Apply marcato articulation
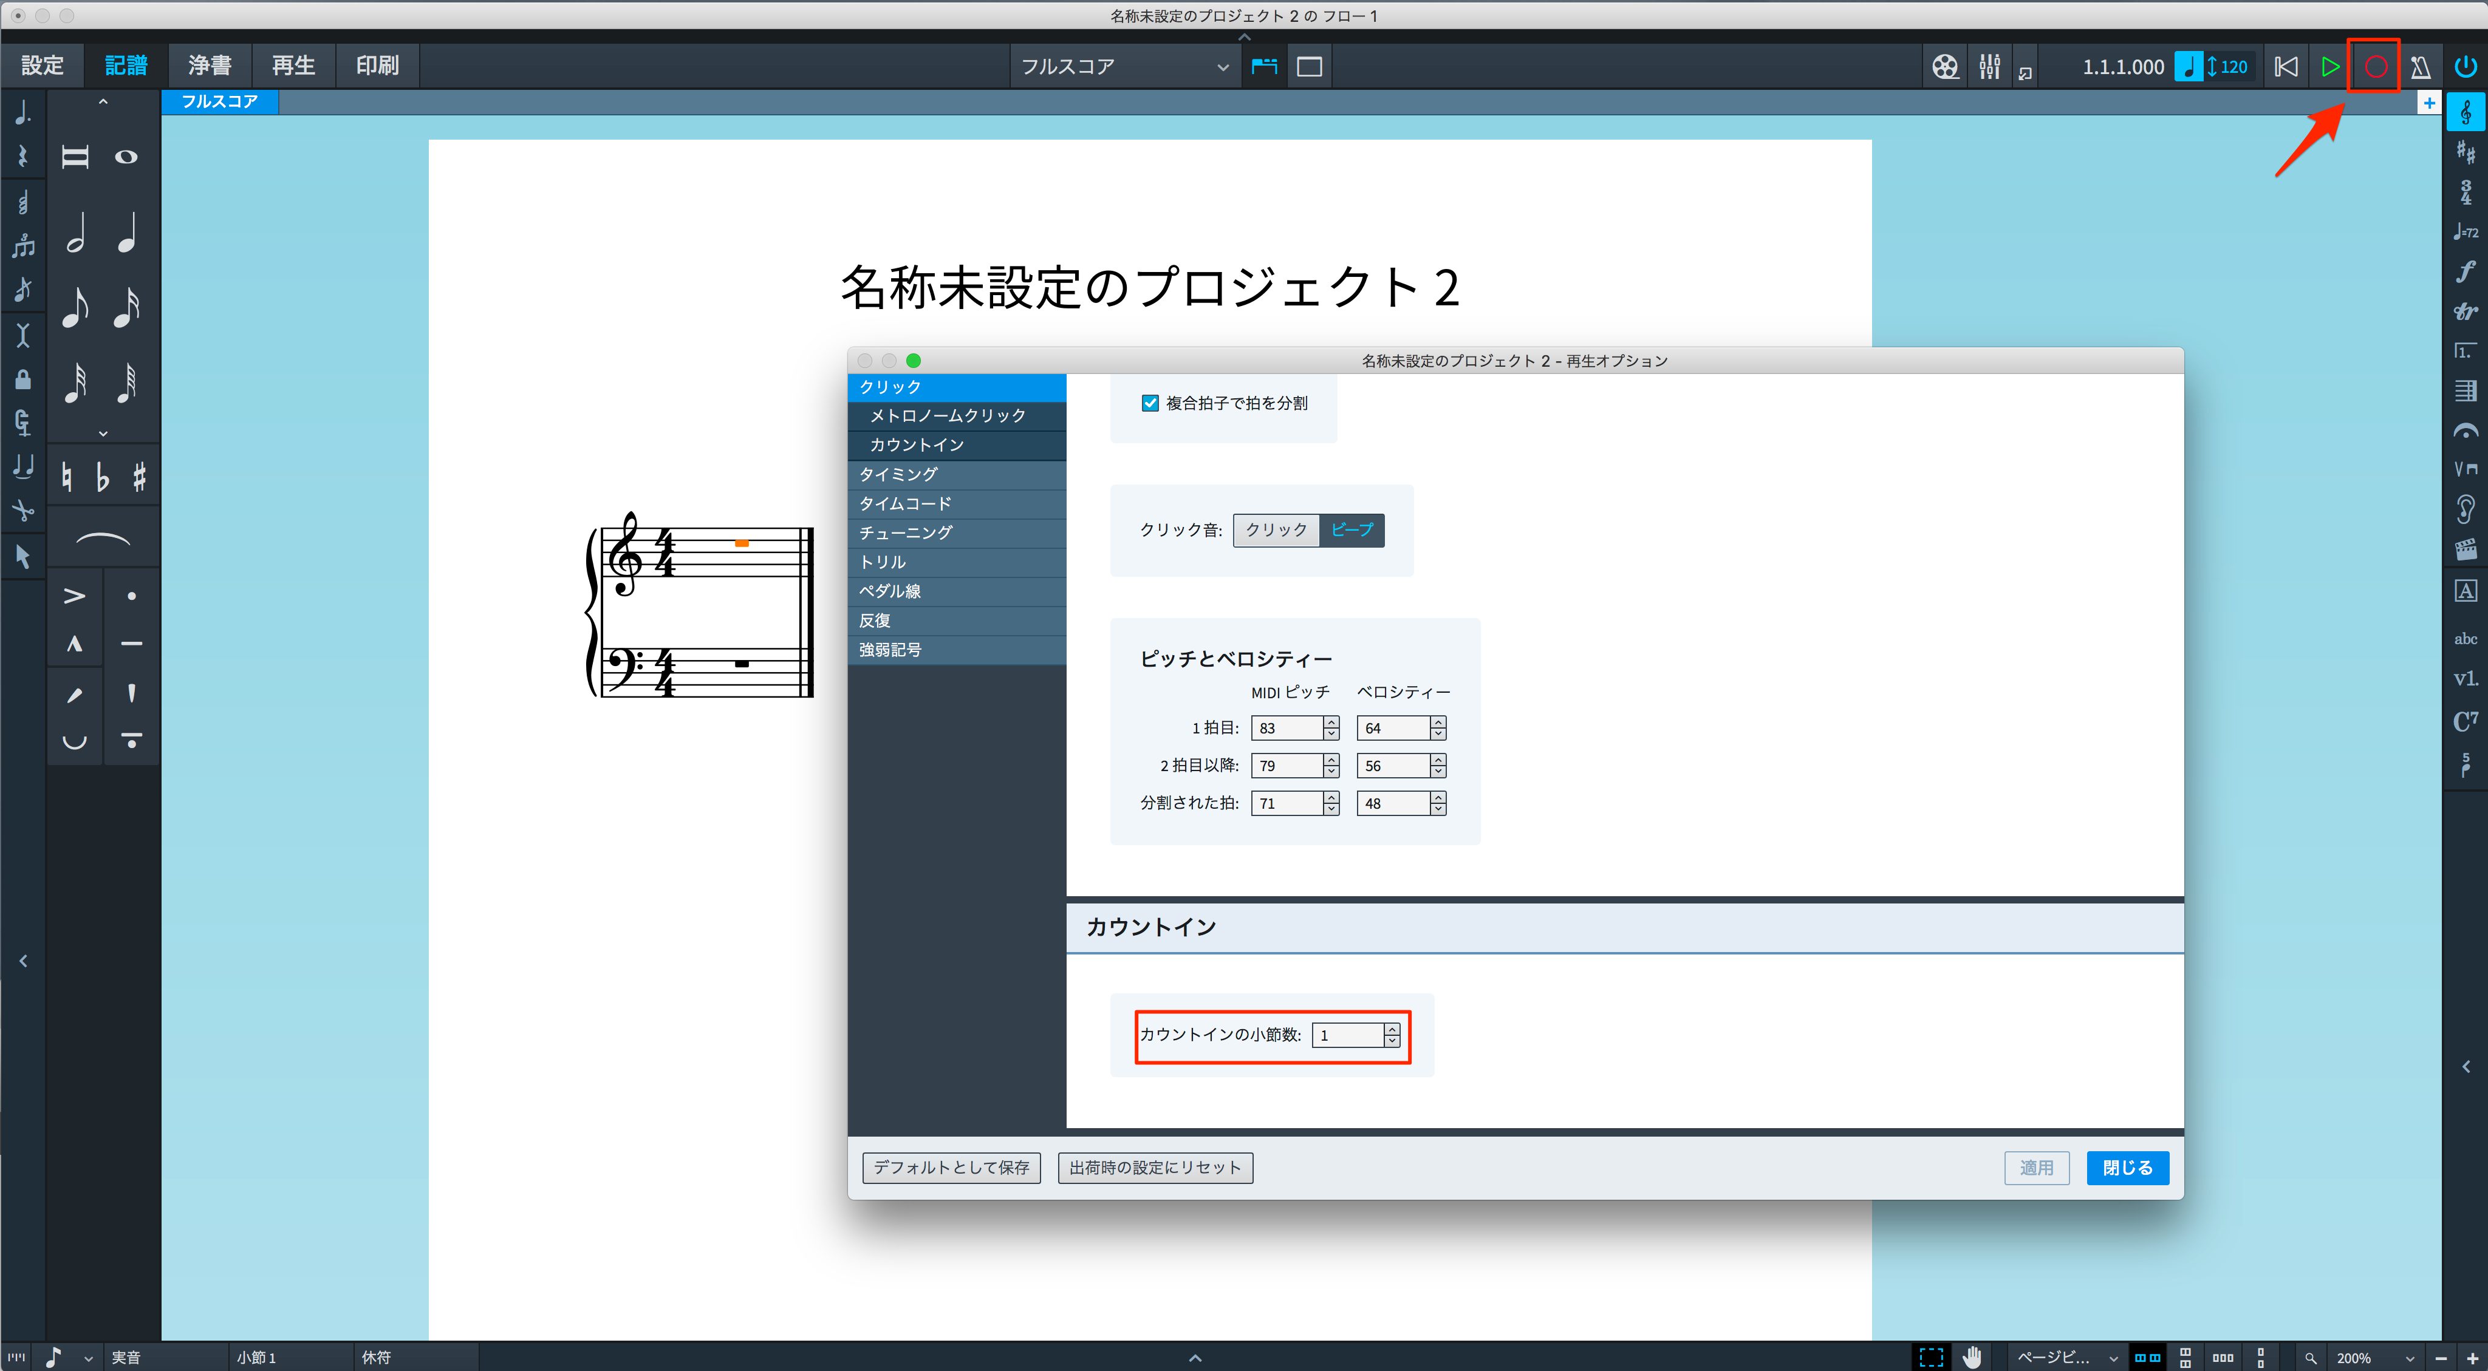The image size is (2488, 1371). tap(74, 644)
